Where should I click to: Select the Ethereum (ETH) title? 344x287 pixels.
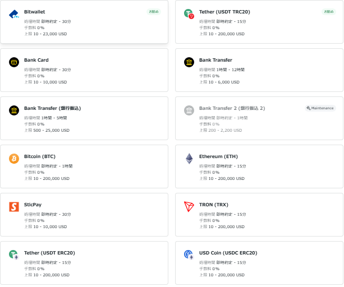(x=218, y=156)
